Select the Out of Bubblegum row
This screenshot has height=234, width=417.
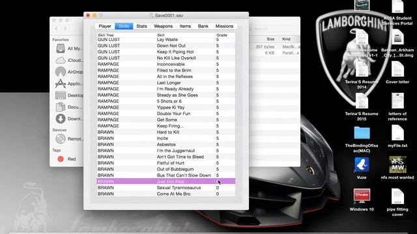click(166, 169)
